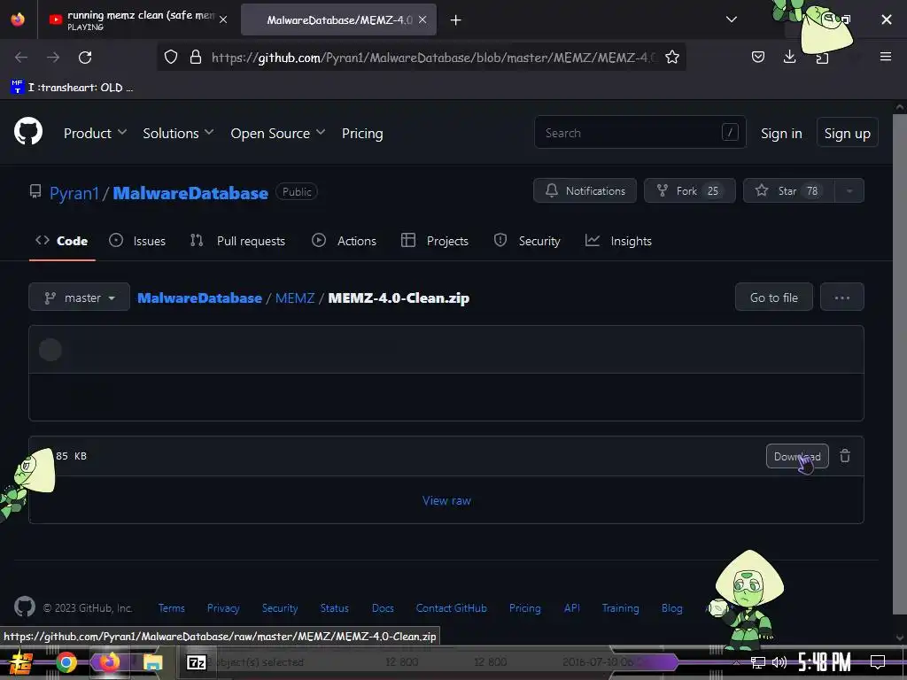Viewport: 907px width, 680px height.
Task: Fork the repository with the Fork button
Action: click(689, 191)
